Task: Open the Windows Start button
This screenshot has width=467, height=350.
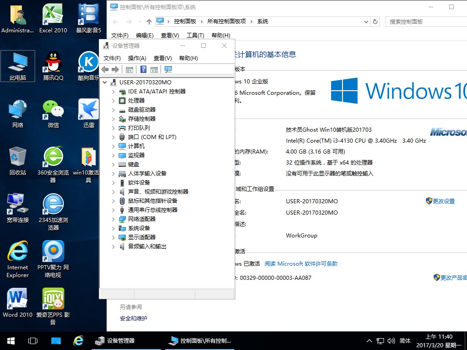Action: (x=11, y=341)
